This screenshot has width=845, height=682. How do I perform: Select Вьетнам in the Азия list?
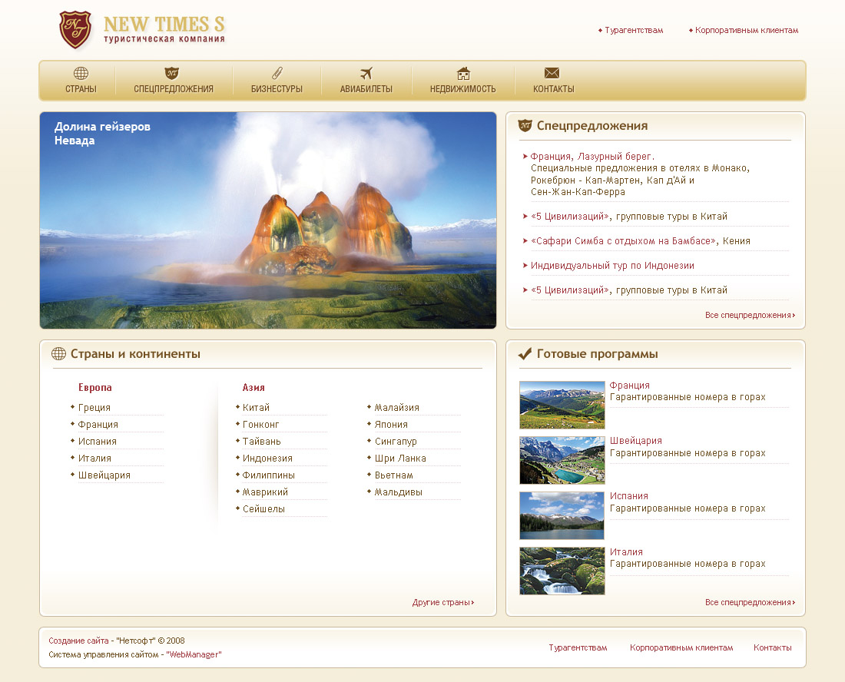point(394,475)
